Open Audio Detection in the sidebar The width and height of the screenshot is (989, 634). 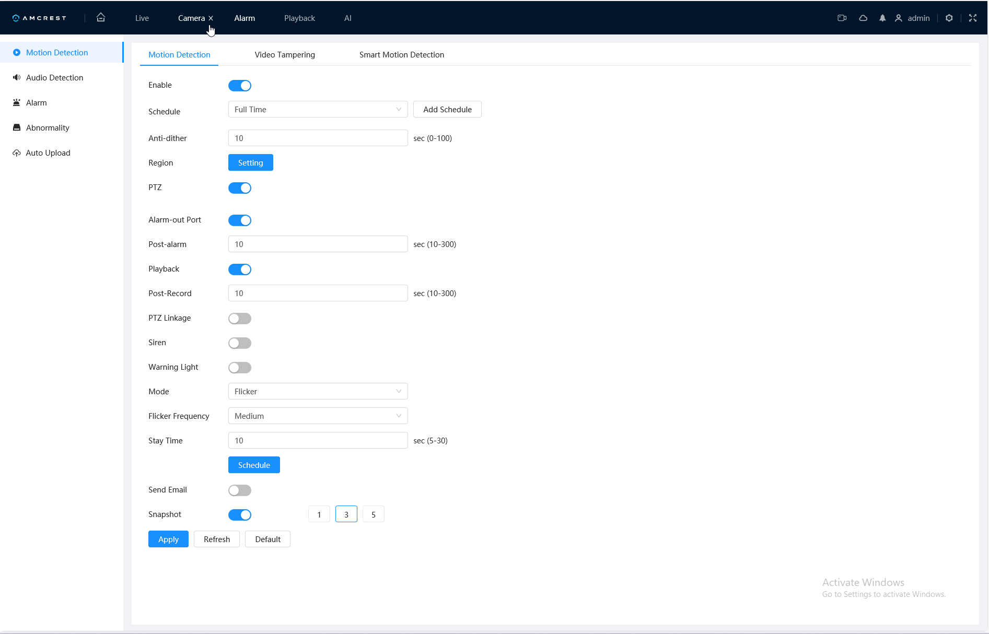pos(62,78)
